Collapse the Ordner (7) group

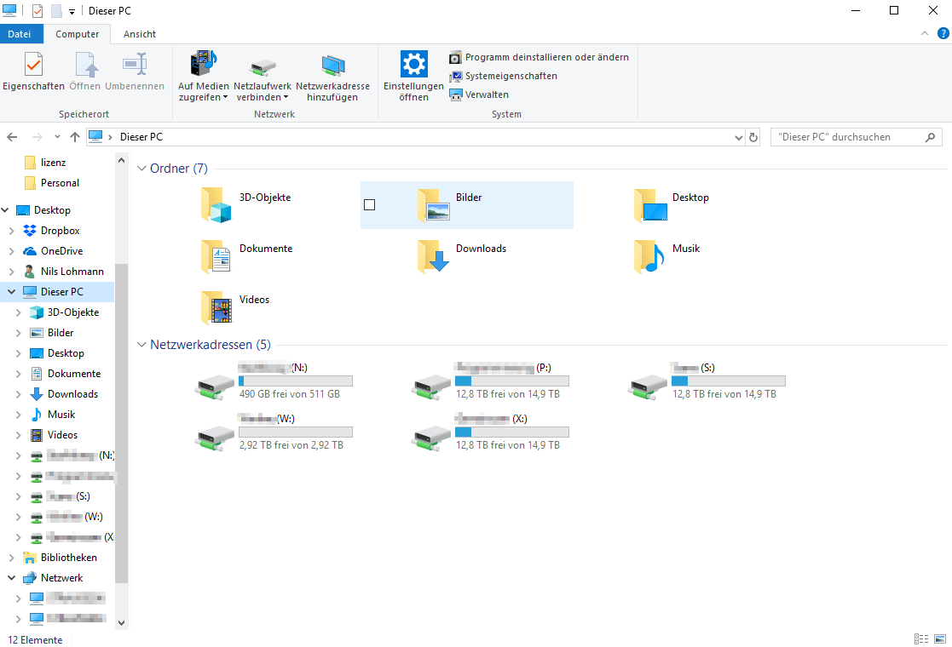point(141,169)
